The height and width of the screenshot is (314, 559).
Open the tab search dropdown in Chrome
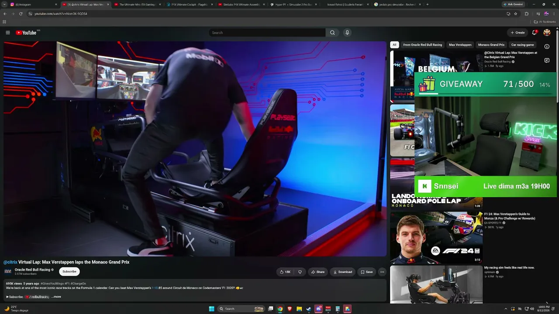point(5,4)
